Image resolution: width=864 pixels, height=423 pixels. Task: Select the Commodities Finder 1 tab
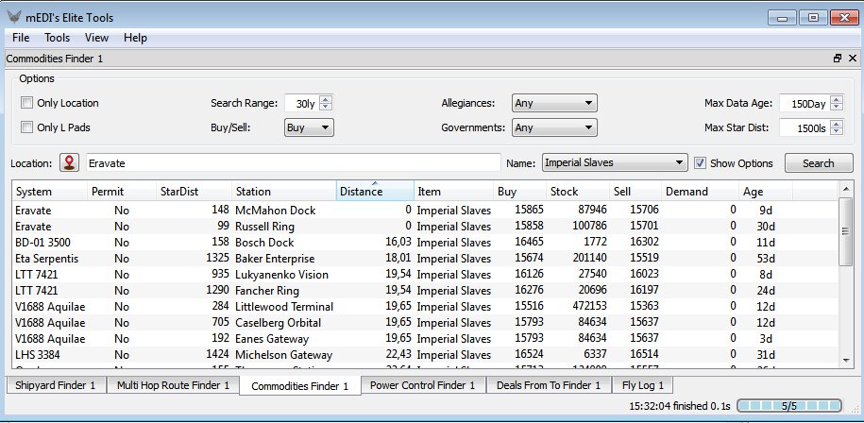tap(300, 385)
